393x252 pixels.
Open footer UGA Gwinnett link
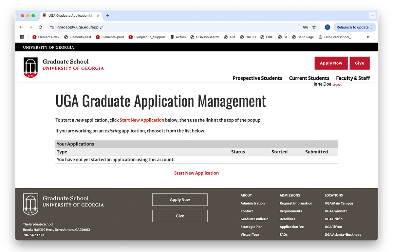[336, 211]
